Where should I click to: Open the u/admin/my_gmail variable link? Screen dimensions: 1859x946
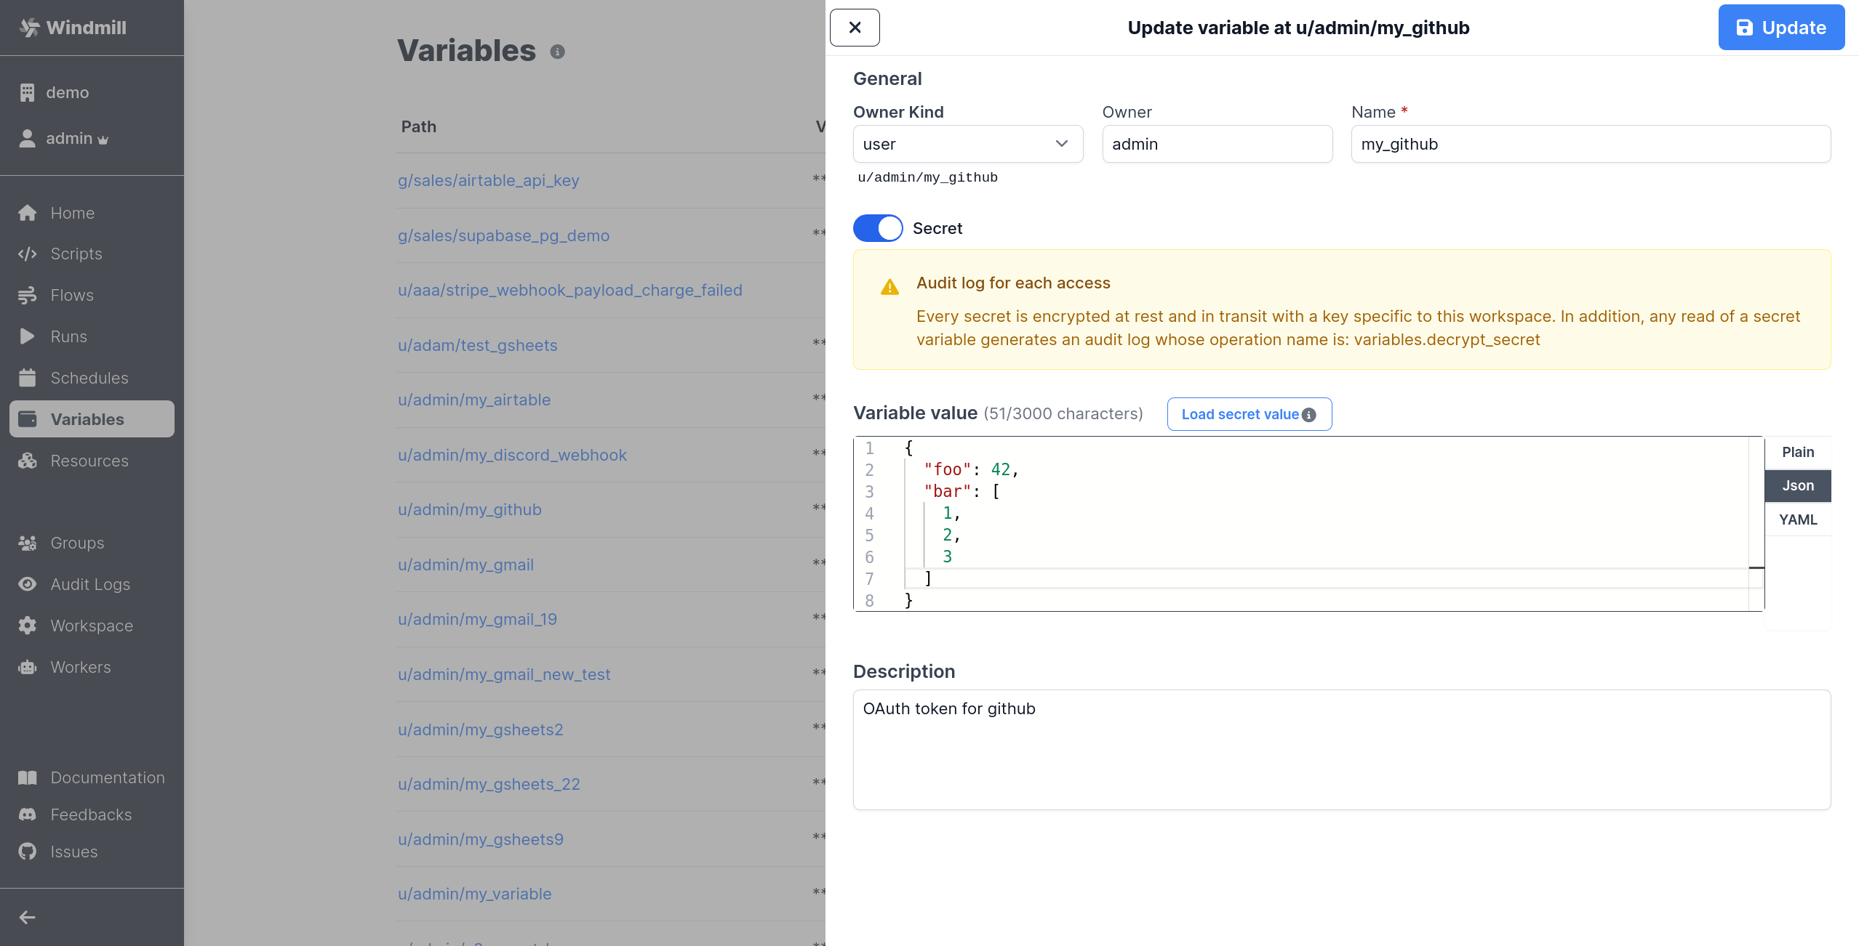(x=465, y=565)
